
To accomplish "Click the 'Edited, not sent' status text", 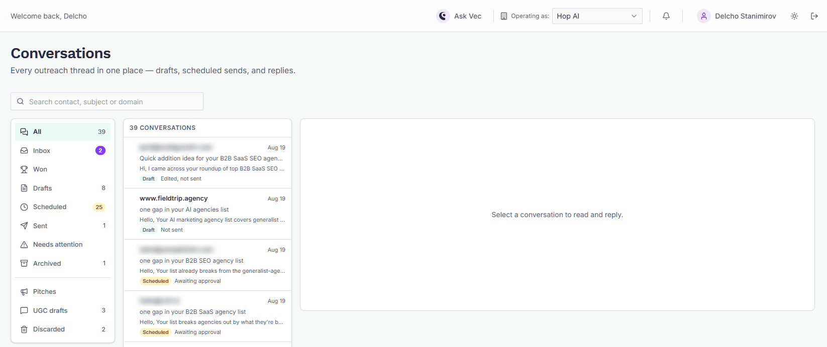I will (x=181, y=179).
